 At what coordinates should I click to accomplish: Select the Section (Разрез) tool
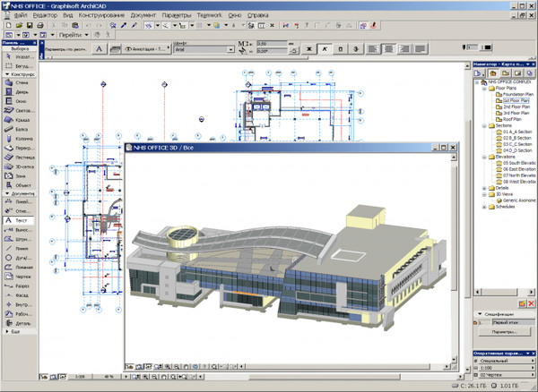20,285
